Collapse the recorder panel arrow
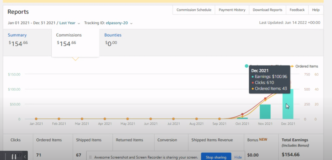Image resolution: width=332 pixels, height=160 pixels. [25, 157]
